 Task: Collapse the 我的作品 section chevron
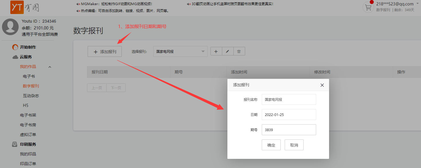(x=50, y=67)
